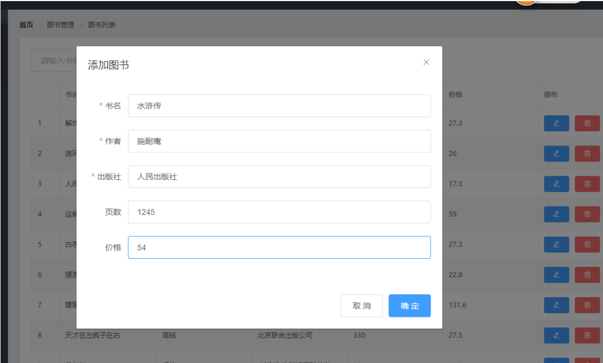This screenshot has width=603, height=363.
Task: Click the delete icon on row 2
Action: [x=589, y=154]
